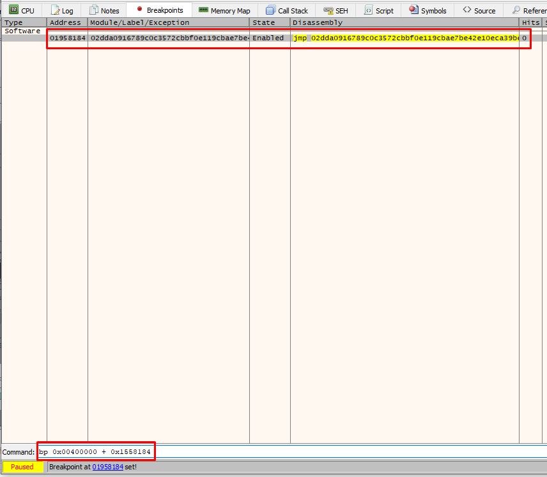Click the Script tab scroll icon
The height and width of the screenshot is (477, 547).
point(368,10)
